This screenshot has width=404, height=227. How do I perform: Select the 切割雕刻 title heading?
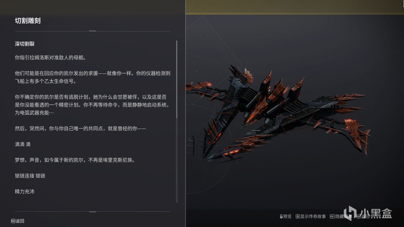pos(28,21)
